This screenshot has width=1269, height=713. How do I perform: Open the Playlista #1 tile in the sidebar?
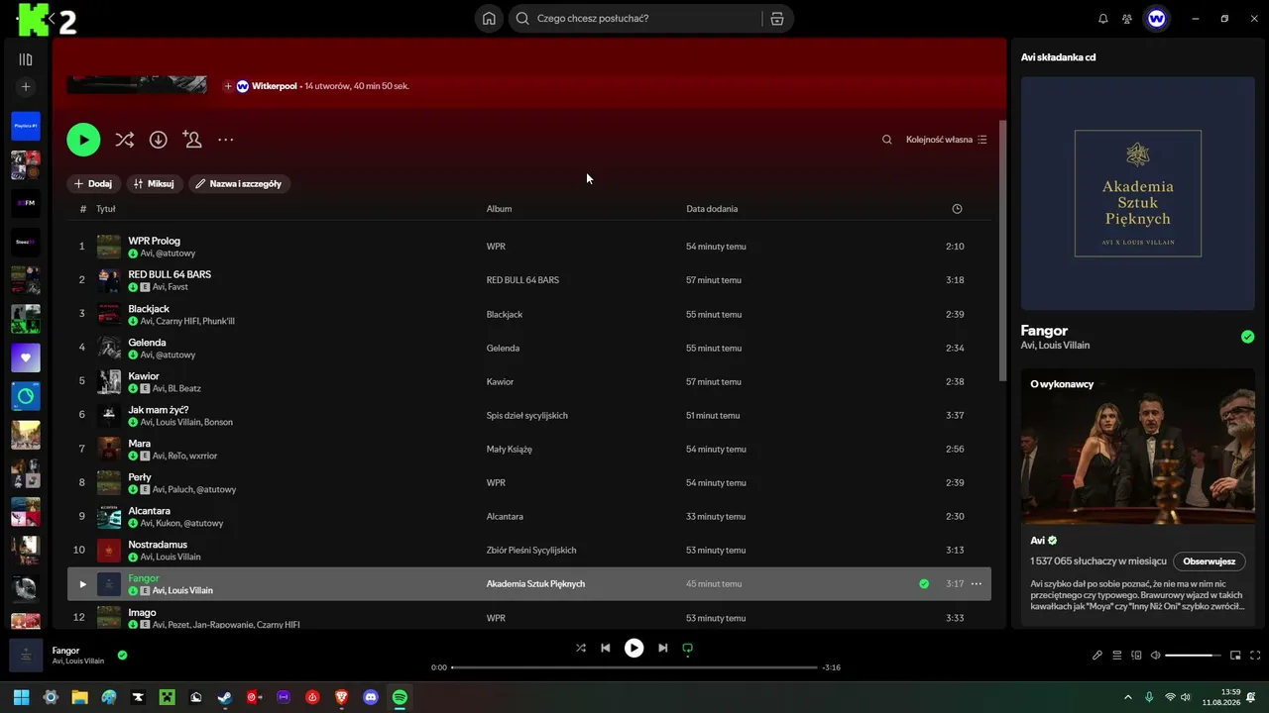(26, 126)
